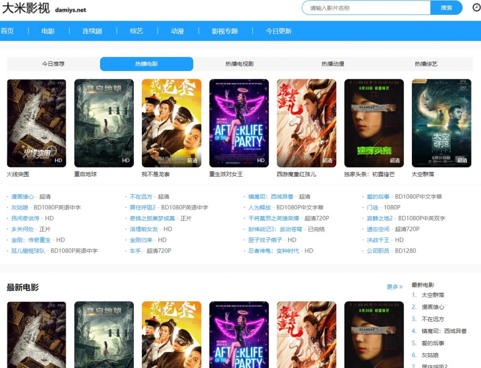Image resolution: width=481 pixels, height=368 pixels.
Task: Open the 活埋前女友 list link
Action: (144, 229)
